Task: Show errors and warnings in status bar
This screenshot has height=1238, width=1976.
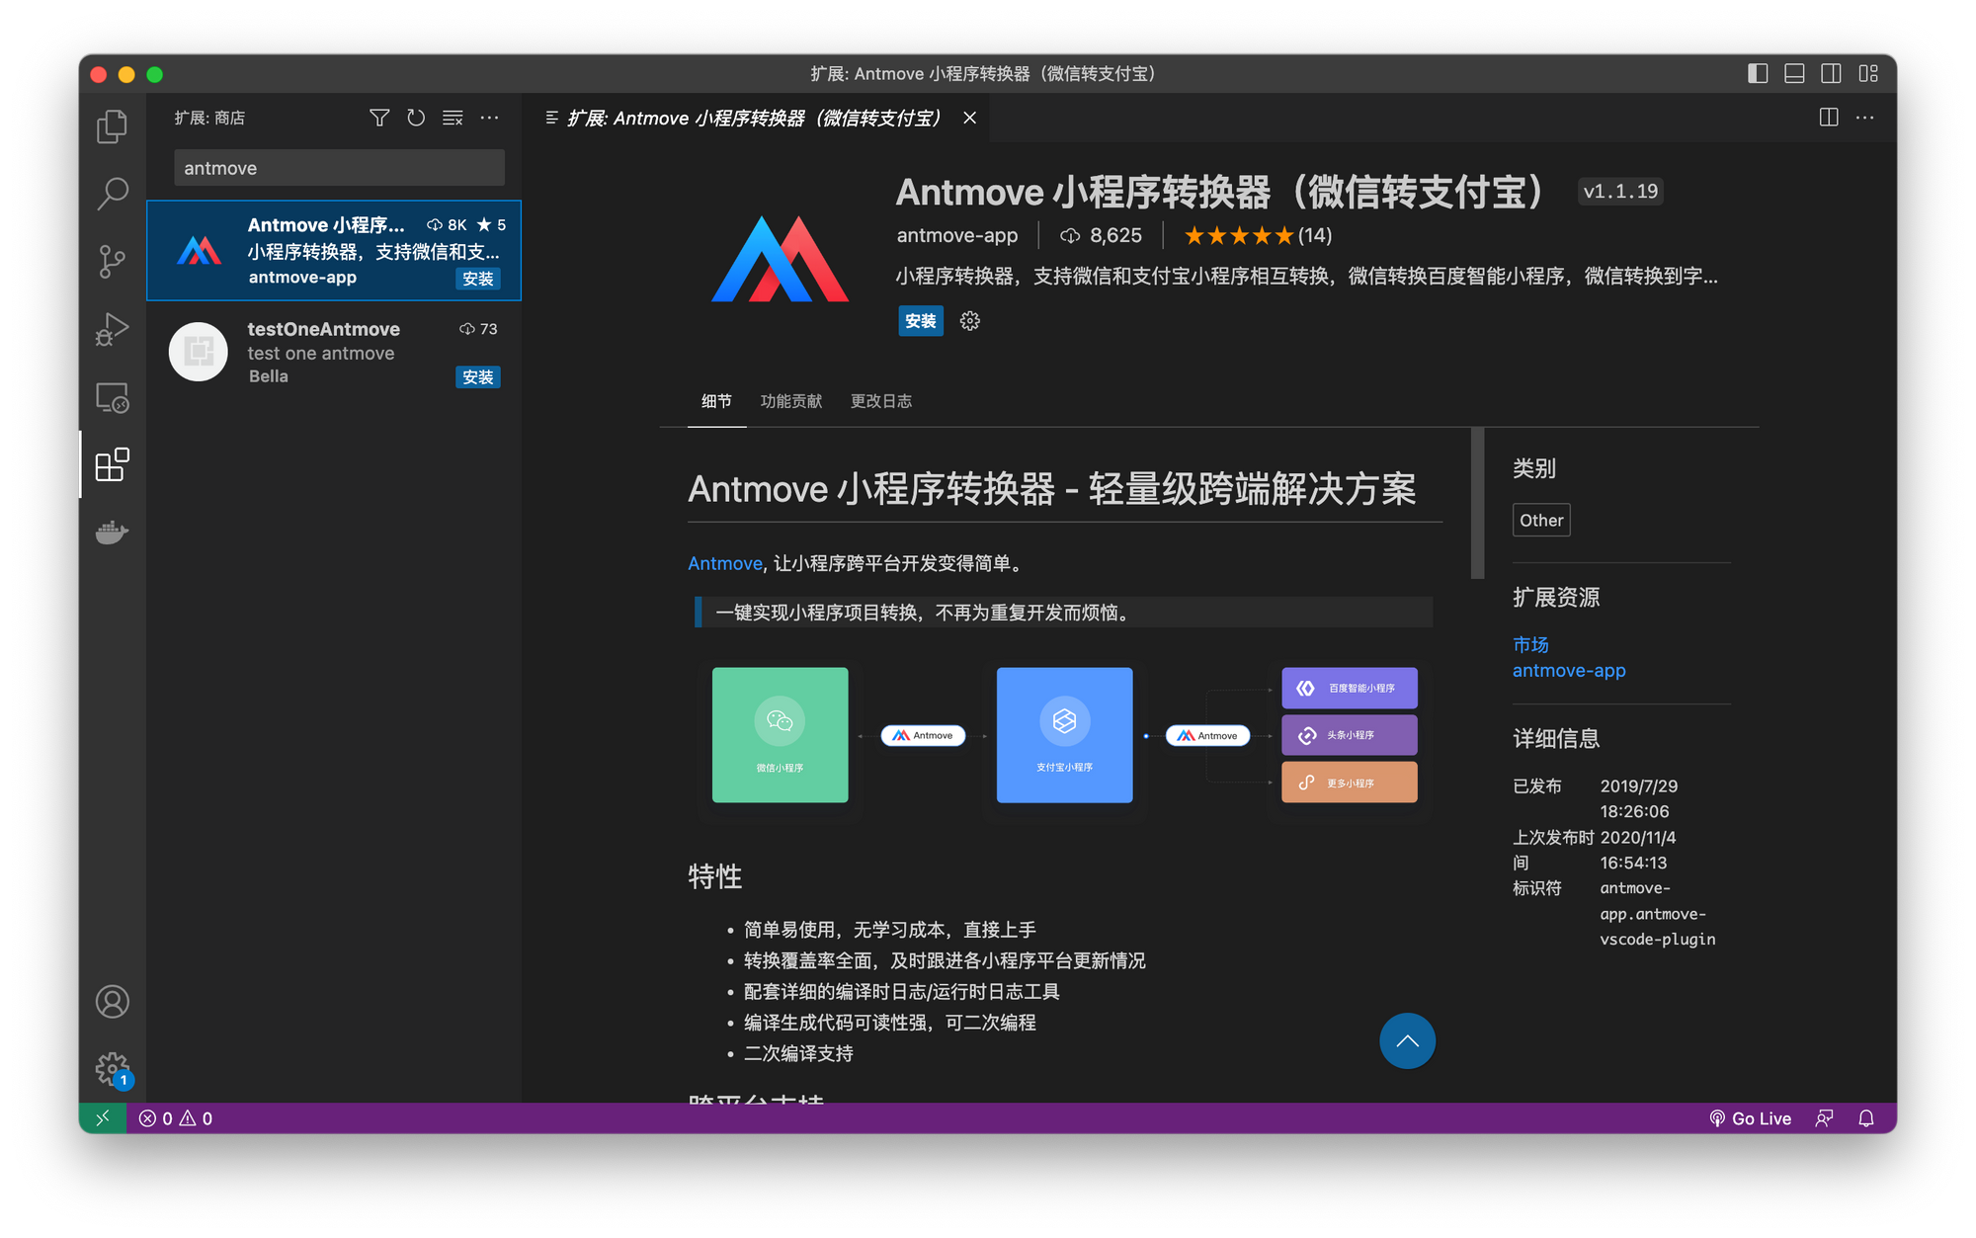Action: [176, 1118]
